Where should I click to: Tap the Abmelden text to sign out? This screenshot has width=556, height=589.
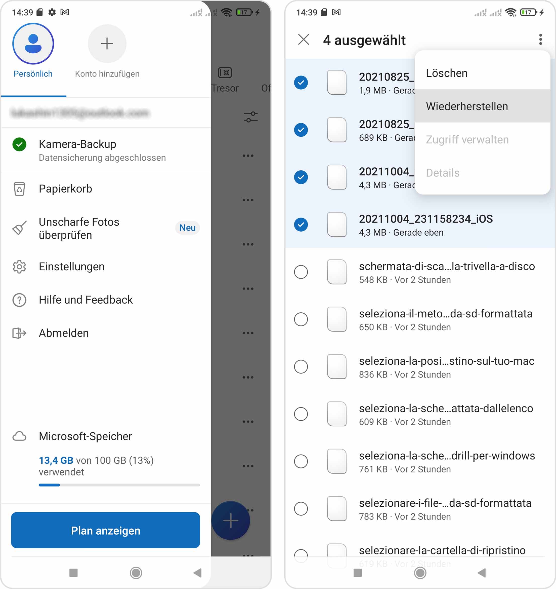pyautogui.click(x=64, y=333)
